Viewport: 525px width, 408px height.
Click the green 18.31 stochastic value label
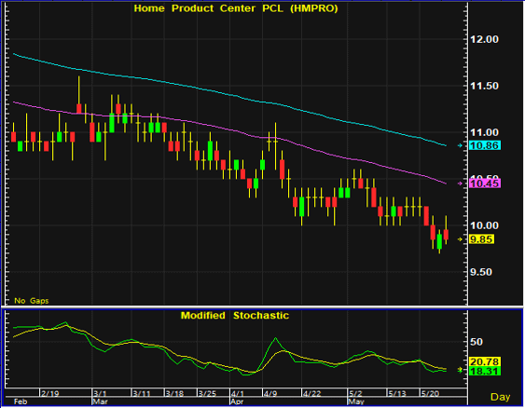click(485, 371)
